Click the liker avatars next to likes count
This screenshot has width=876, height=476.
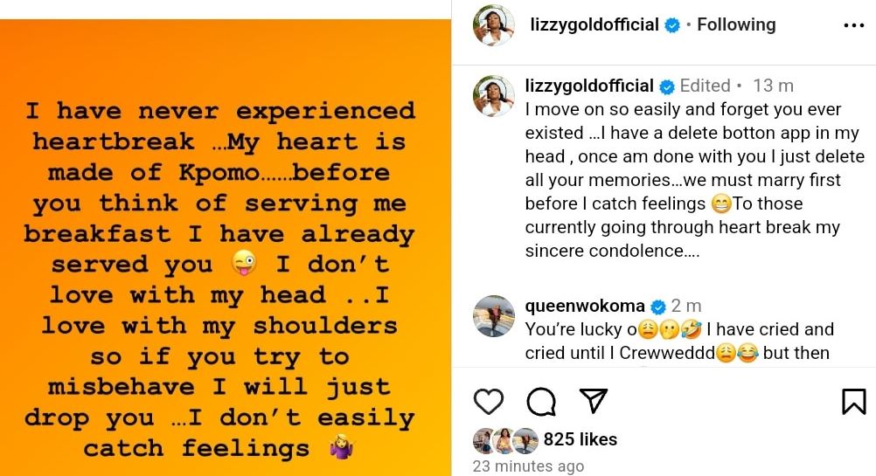(505, 440)
